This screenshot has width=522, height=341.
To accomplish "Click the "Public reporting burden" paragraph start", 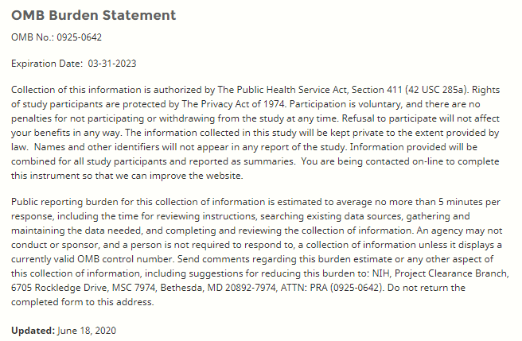I will click(x=64, y=203).
